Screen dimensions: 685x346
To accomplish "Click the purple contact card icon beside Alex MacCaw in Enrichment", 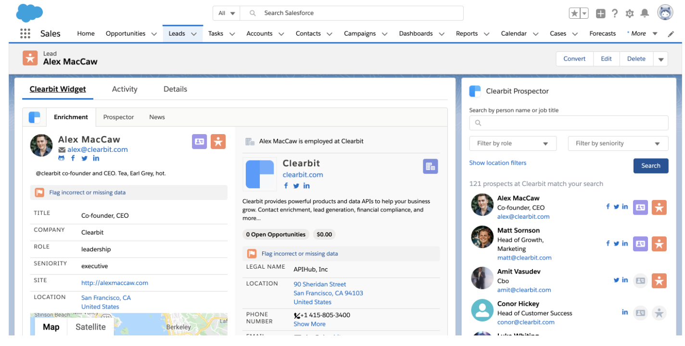I will (x=200, y=141).
